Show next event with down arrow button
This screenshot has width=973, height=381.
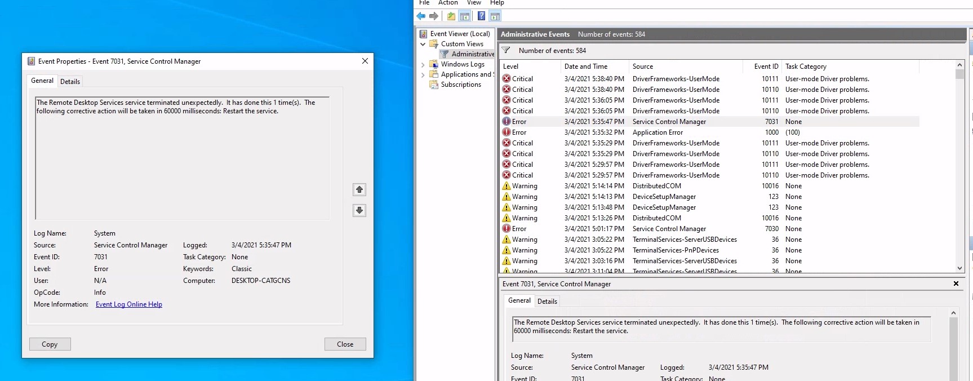pos(359,211)
